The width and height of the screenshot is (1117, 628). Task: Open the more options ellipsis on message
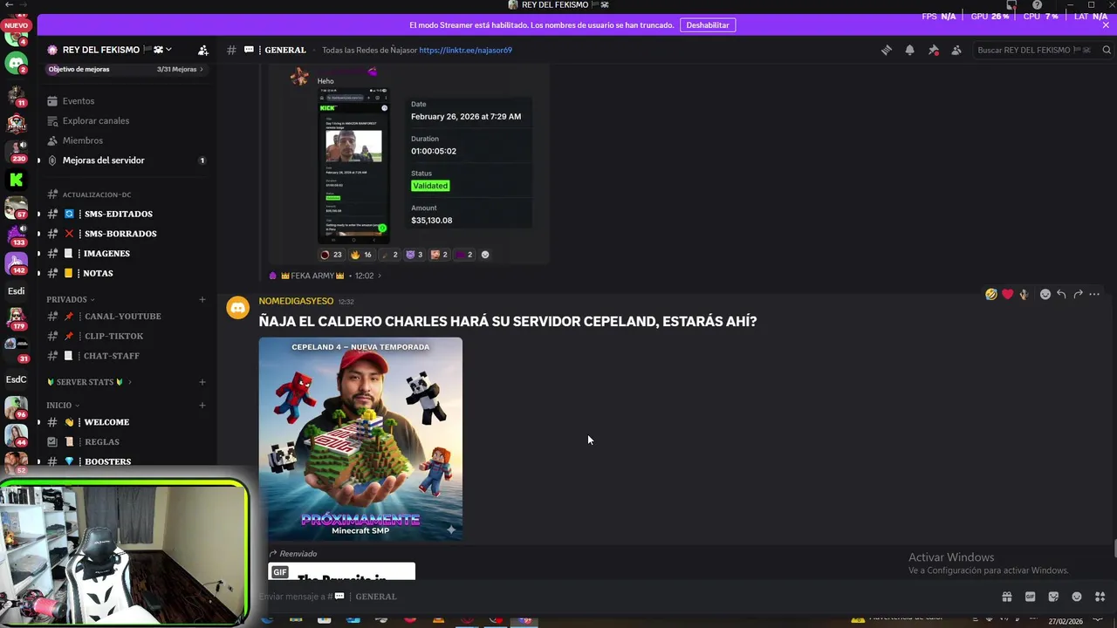1094,295
